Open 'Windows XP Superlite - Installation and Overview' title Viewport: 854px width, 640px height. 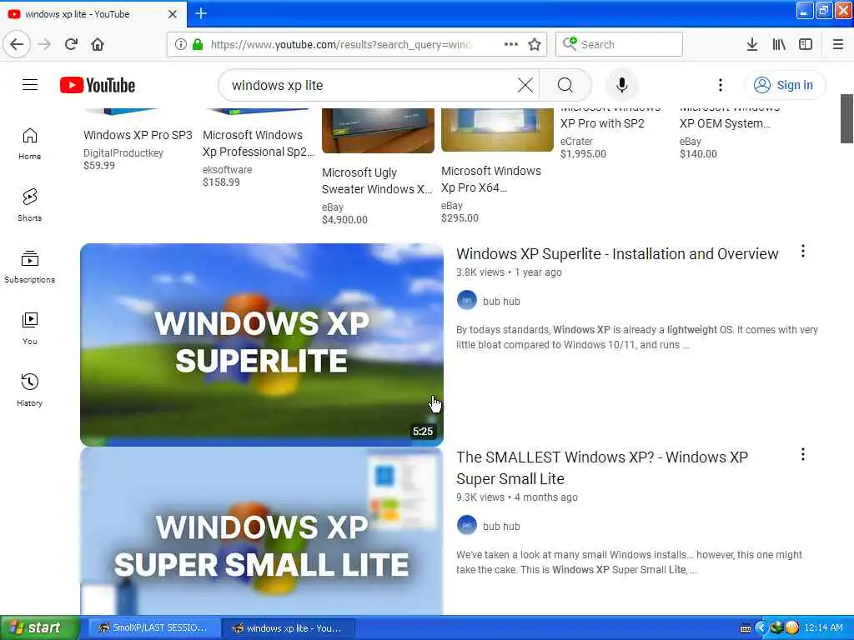click(617, 254)
